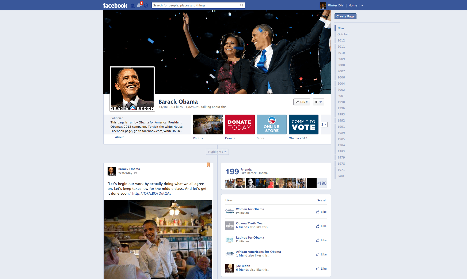Open the Joe Biden page name

[243, 266]
